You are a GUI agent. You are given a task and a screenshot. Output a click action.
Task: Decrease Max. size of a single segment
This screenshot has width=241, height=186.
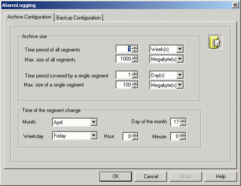(x=135, y=87)
